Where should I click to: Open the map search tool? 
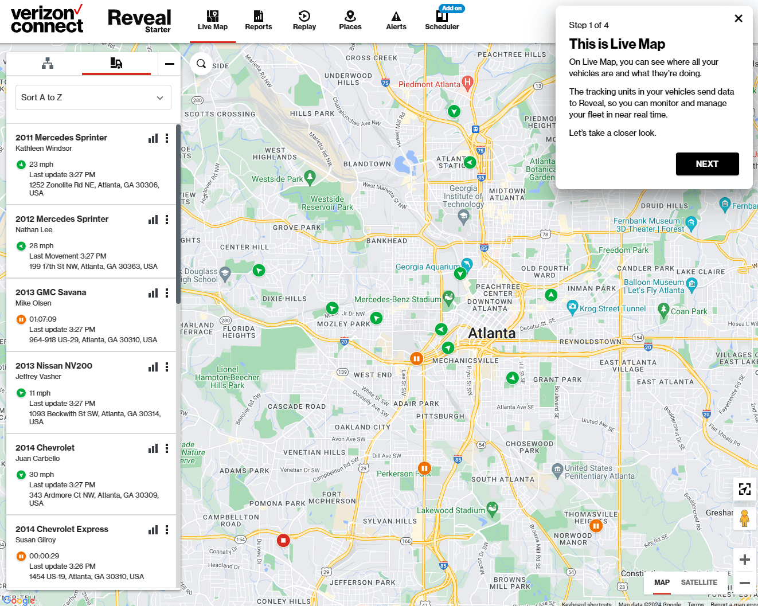201,64
